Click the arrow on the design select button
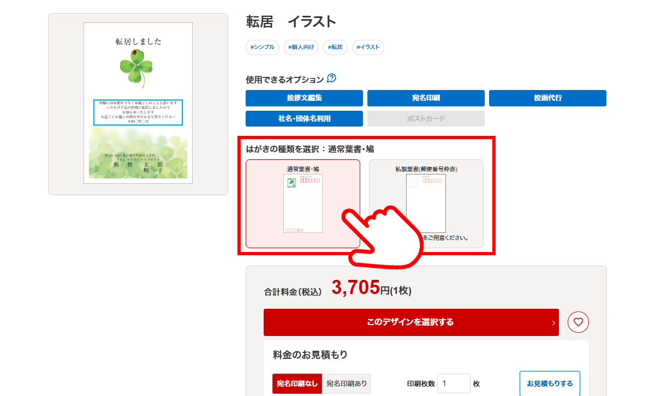The height and width of the screenshot is (396, 655). tap(553, 323)
